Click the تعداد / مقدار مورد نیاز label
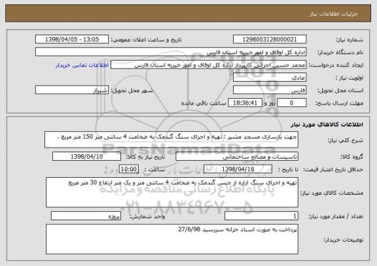The width and height of the screenshot is (377, 266). pos(336,216)
